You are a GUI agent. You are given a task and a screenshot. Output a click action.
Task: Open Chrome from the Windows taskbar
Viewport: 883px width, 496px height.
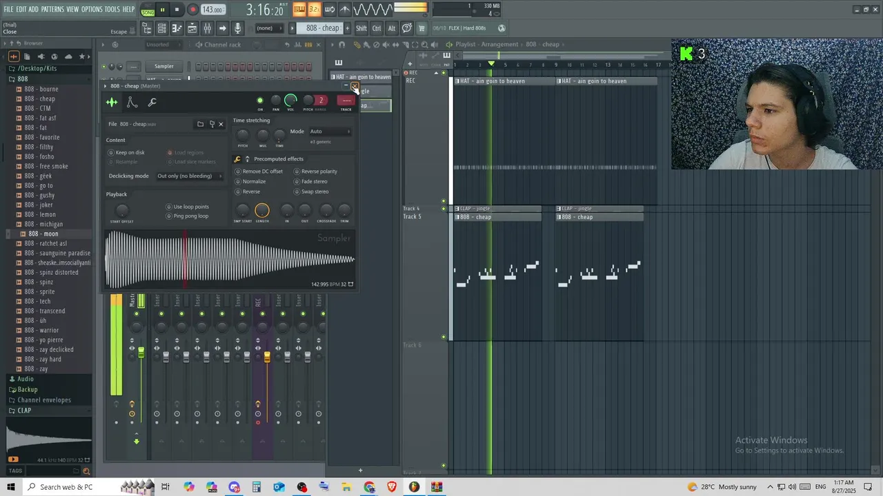(x=370, y=487)
